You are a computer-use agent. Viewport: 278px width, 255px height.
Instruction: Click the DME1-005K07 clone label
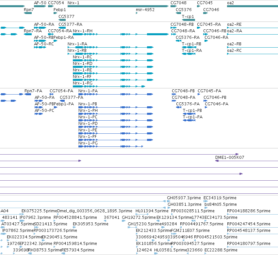pyautogui.click(x=230, y=157)
